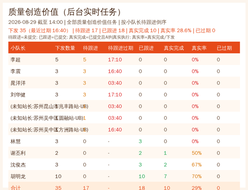Click 胡明龙's real completion count 7
Image resolution: width=248 pixels, height=190 pixels.
(165, 177)
